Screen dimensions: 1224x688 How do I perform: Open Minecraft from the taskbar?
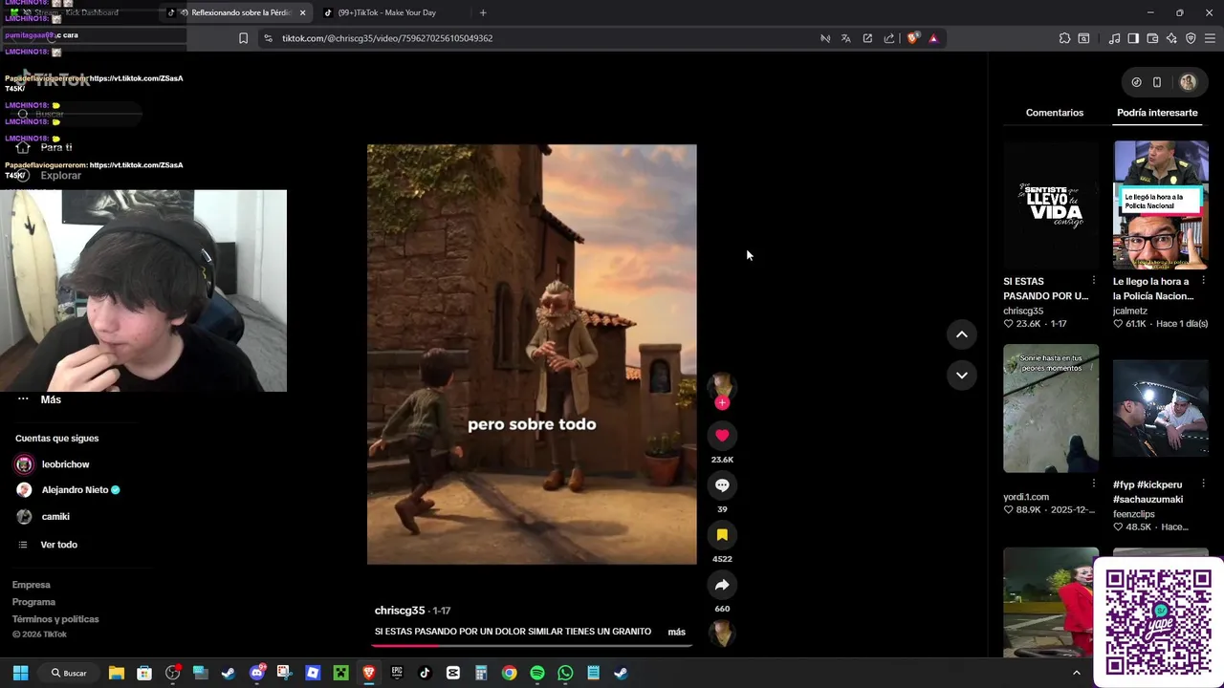pyautogui.click(x=340, y=673)
